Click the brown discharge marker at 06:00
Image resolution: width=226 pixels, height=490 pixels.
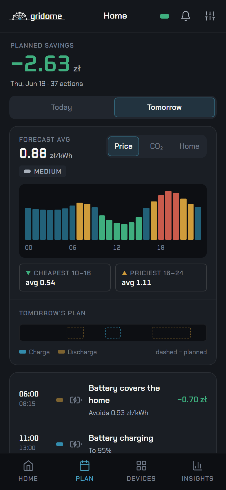click(60, 400)
